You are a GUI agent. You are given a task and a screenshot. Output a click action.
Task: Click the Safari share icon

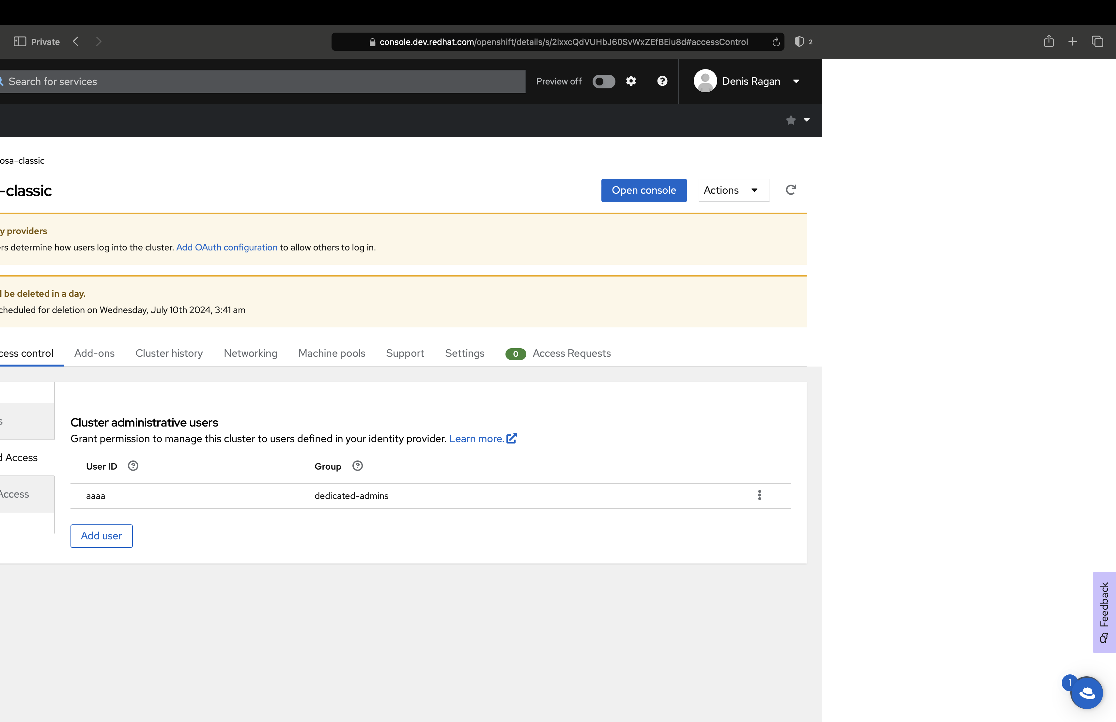coord(1048,42)
